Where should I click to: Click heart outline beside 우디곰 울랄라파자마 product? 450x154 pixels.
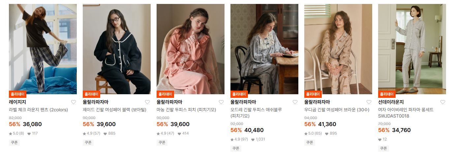(x=369, y=102)
